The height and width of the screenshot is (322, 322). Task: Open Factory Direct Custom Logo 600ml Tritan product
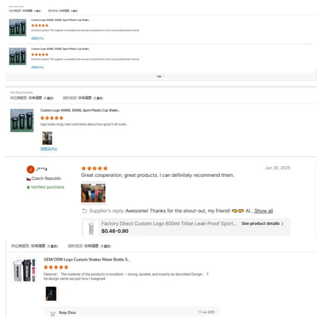[x=169, y=224]
